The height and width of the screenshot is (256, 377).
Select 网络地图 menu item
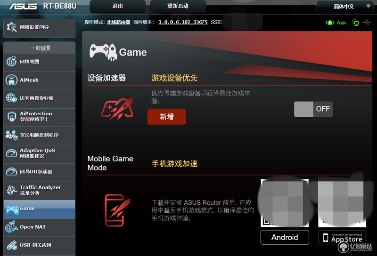coord(40,63)
